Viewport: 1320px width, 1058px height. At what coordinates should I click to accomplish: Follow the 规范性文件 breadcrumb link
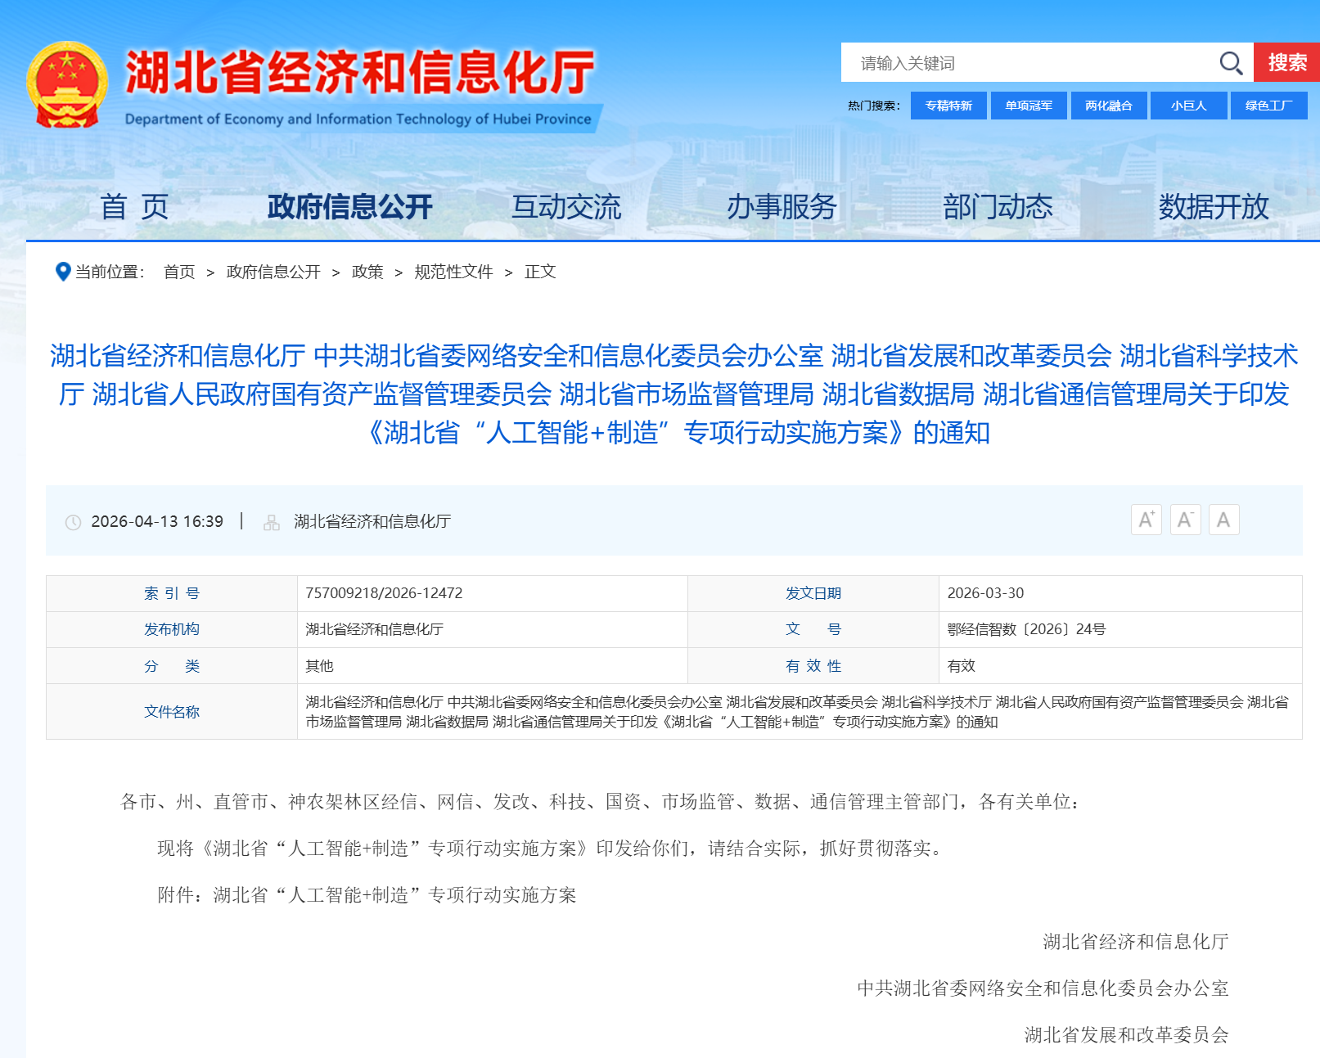(x=453, y=272)
